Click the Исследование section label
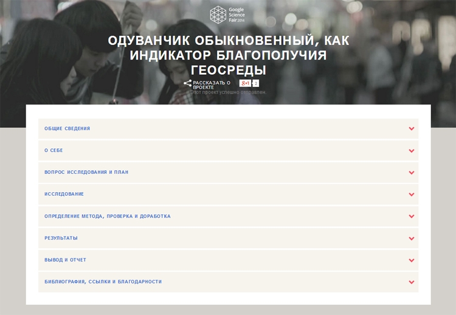The image size is (456, 315). (64, 195)
